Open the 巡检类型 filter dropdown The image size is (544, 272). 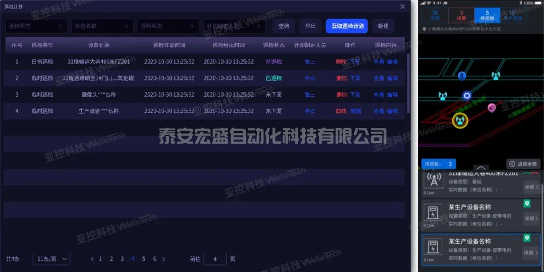36,26
